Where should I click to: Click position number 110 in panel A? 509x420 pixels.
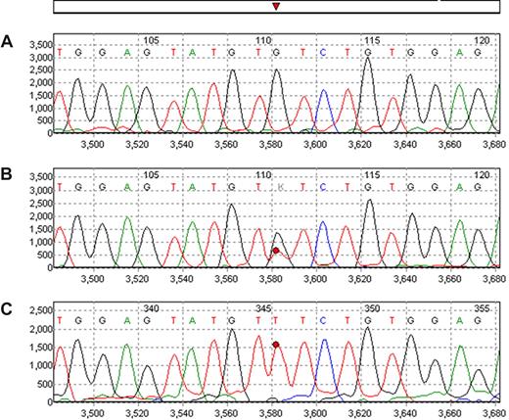[x=263, y=41]
